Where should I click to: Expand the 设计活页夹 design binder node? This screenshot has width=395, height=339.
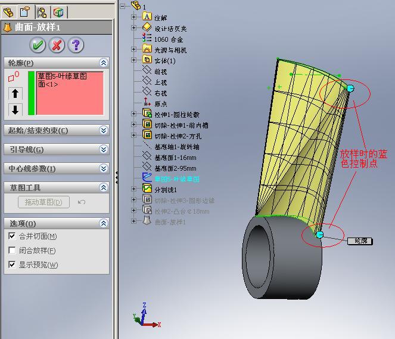point(134,28)
